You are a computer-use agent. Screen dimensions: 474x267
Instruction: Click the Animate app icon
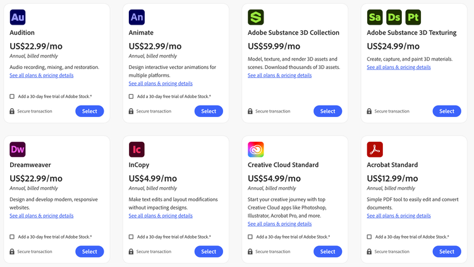137,17
